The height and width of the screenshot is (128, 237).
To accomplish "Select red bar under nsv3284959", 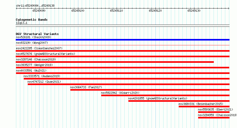I will point(214,118).
